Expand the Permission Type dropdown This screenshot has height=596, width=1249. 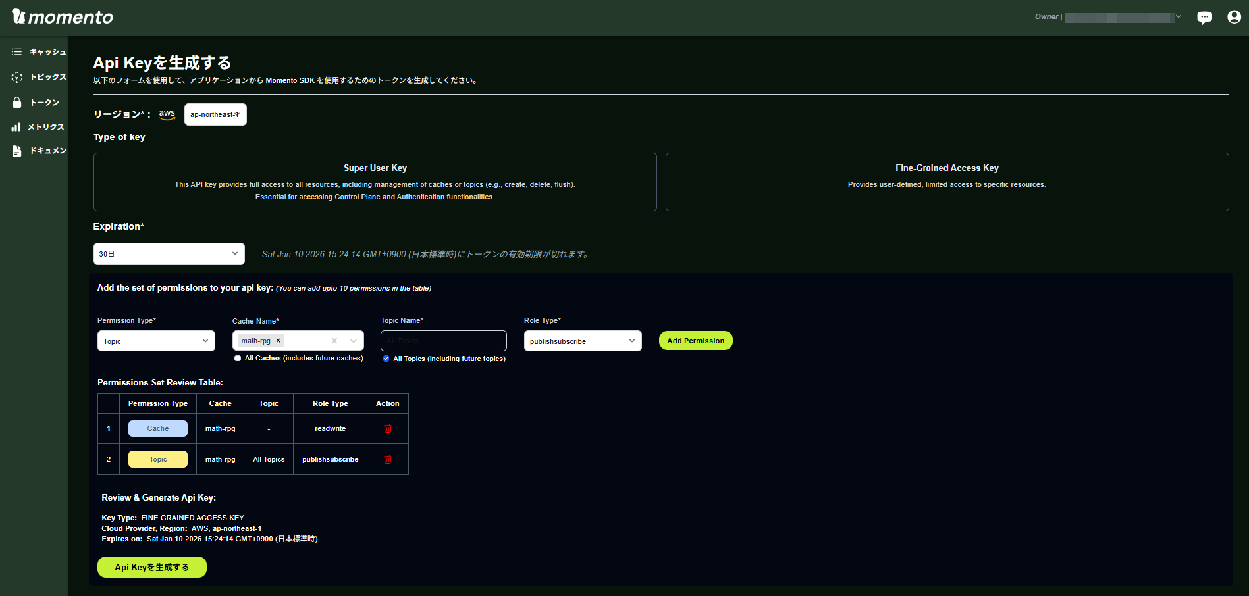click(x=156, y=341)
